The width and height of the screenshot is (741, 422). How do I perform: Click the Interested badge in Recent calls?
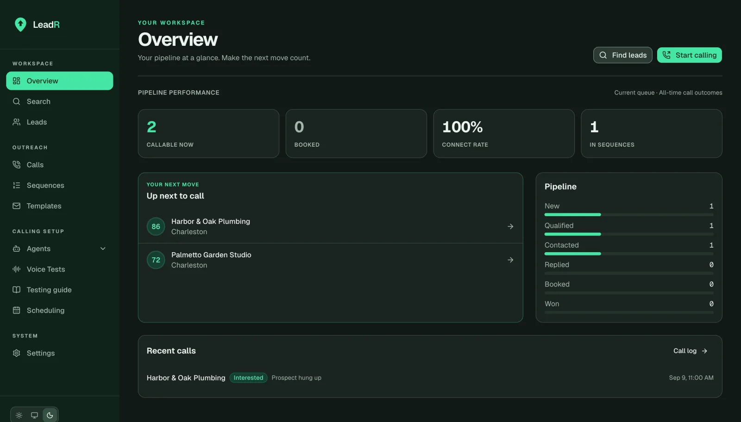[248, 378]
